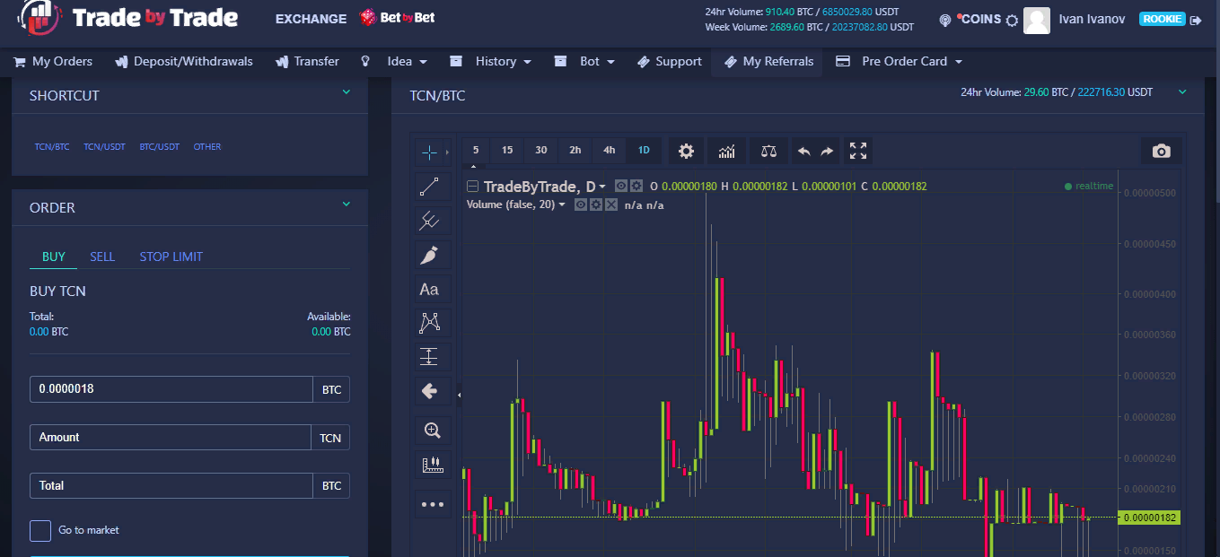
Task: Click the gear icon next to COINS
Action: (1012, 20)
